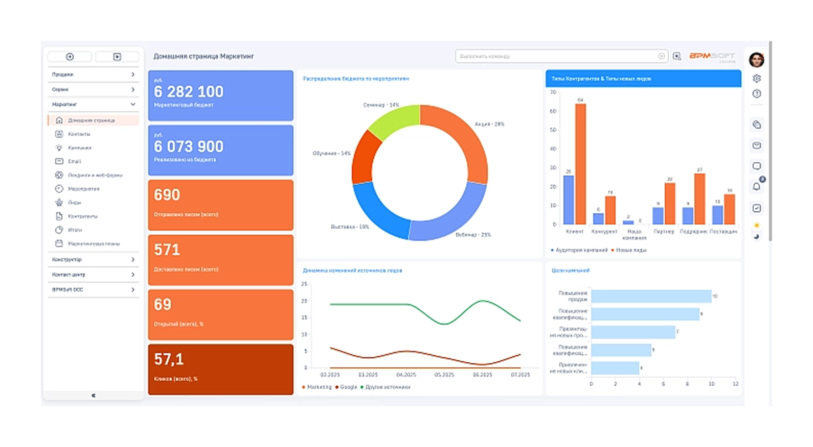Expand the Сервис sidebar group
This screenshot has height=447, width=813.
coord(93,89)
